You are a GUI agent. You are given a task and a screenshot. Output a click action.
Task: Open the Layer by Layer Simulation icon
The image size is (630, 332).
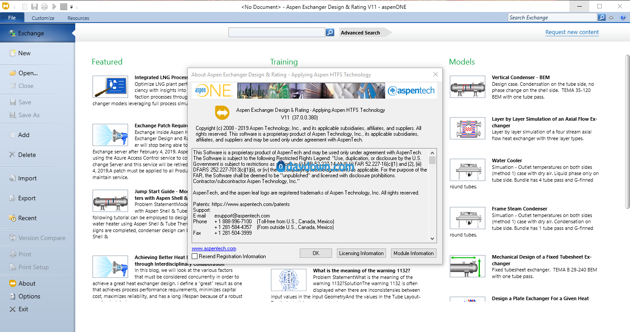(467, 128)
